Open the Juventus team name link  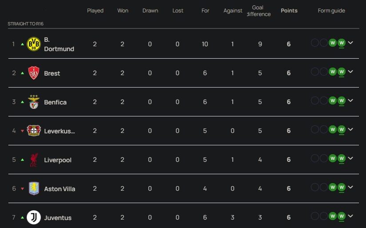point(58,218)
